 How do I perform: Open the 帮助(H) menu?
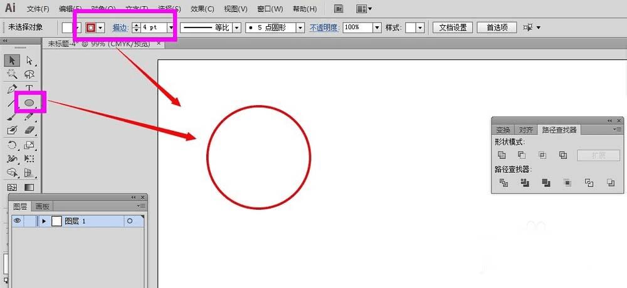[x=305, y=9]
